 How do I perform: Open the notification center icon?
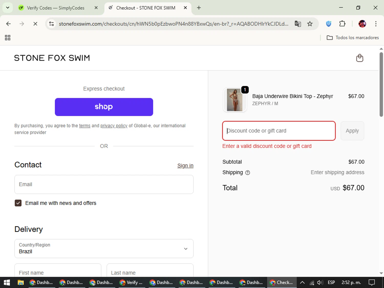372,282
